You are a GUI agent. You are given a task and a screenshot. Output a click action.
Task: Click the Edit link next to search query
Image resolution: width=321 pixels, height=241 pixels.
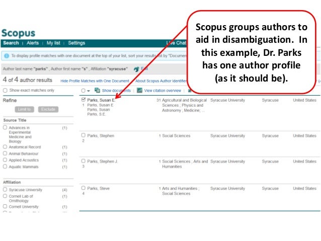tap(144, 68)
